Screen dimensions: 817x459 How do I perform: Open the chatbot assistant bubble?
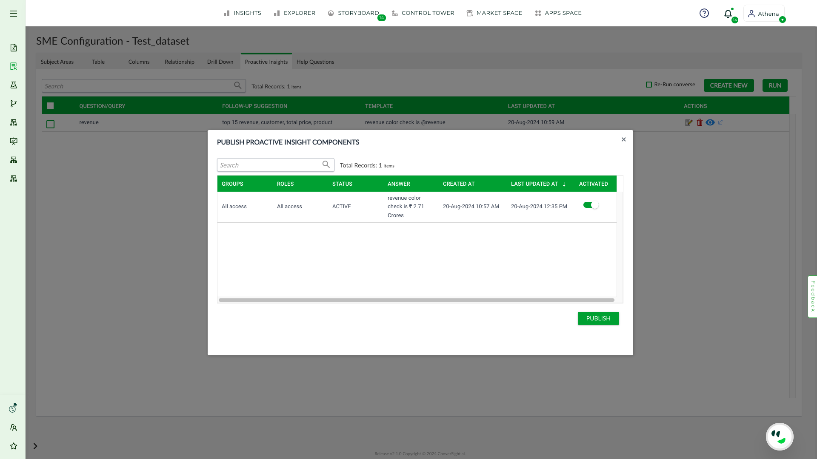coord(780,436)
